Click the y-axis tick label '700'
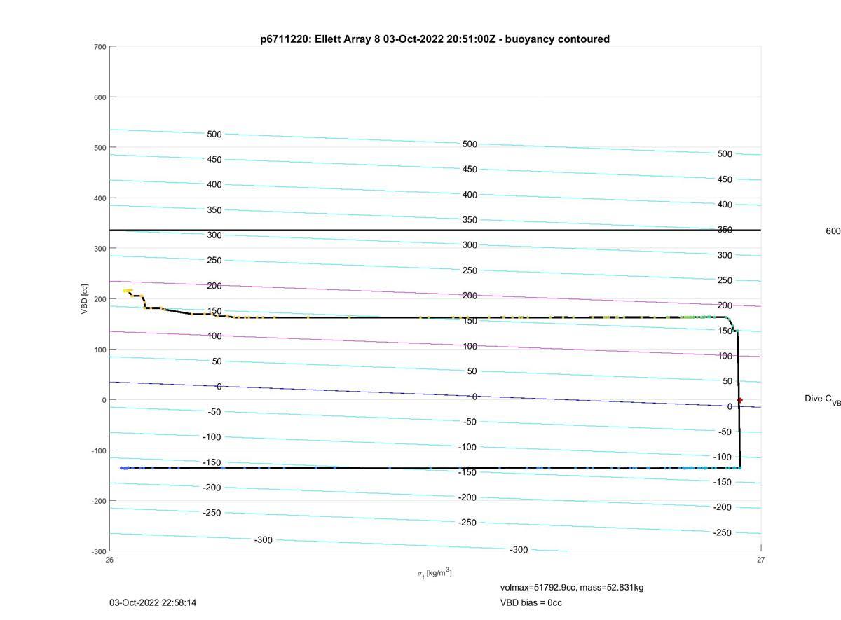 click(x=100, y=47)
